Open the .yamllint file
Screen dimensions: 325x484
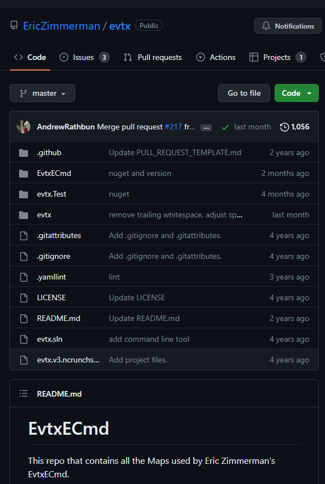52,277
